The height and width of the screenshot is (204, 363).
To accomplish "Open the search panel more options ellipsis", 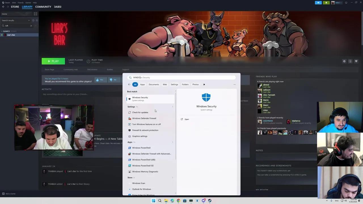I will point(235,84).
